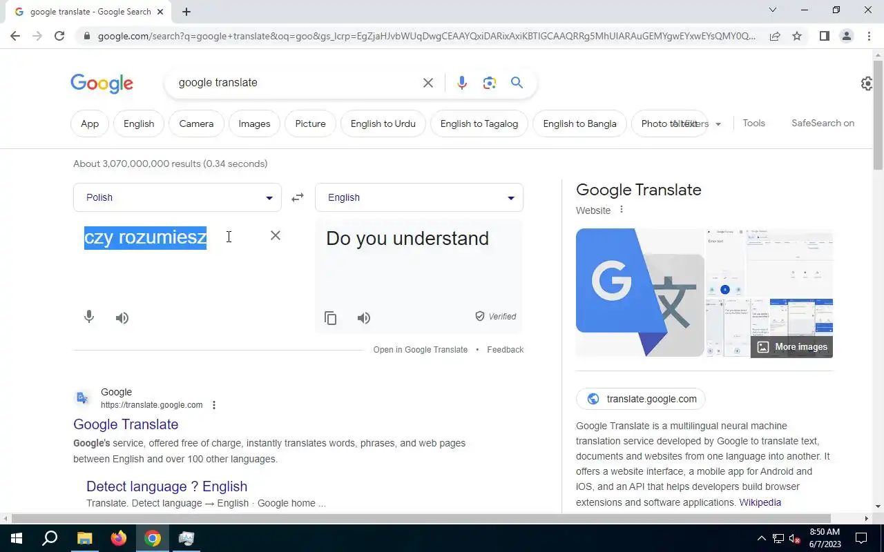Click the More images button
Image resolution: width=884 pixels, height=552 pixels.
click(791, 347)
